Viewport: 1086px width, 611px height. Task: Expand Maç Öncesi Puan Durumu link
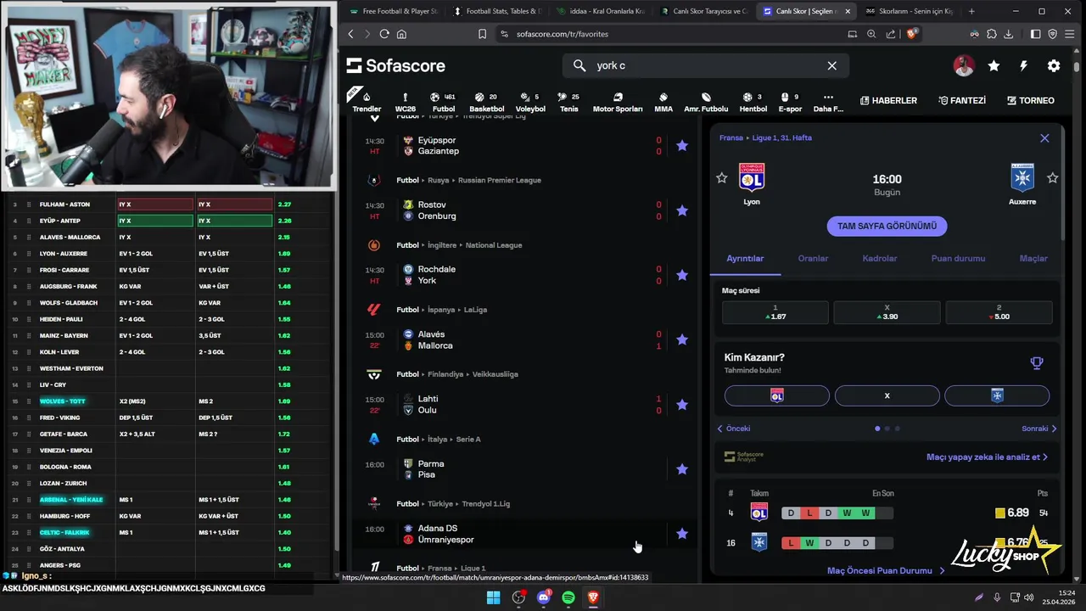click(886, 571)
